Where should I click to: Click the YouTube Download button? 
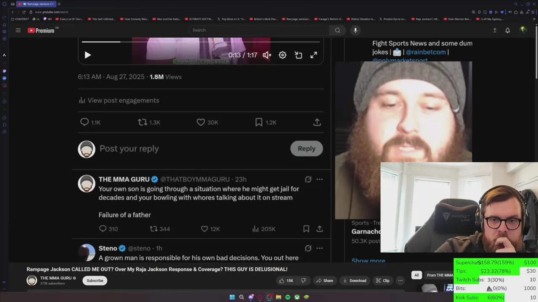(x=354, y=281)
